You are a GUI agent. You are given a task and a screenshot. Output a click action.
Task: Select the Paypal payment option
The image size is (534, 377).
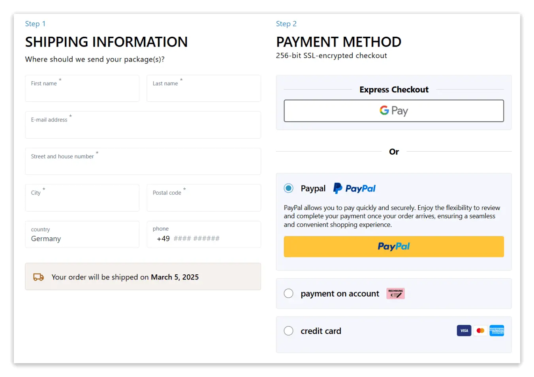click(x=288, y=188)
